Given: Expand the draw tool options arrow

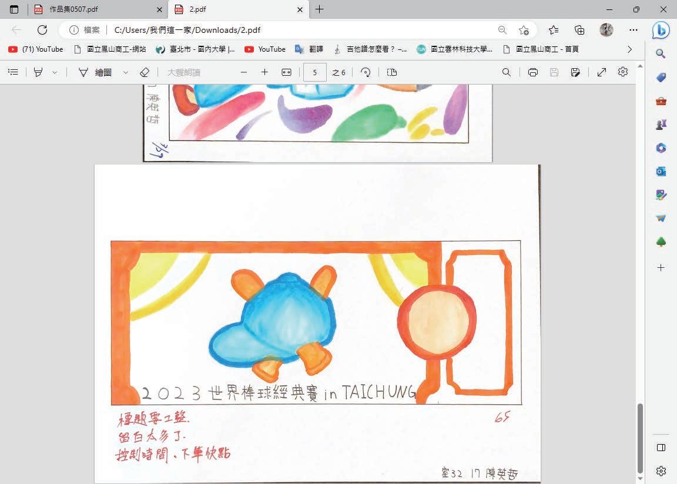Looking at the screenshot, I should coord(126,72).
